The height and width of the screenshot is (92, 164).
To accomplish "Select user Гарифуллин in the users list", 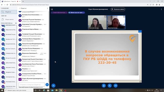I will pyautogui.click(x=9, y=39).
